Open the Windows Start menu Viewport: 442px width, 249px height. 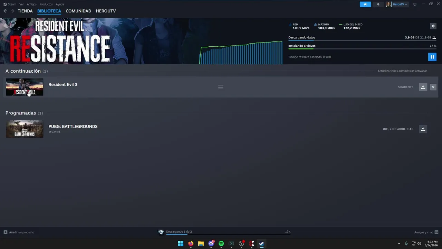(181, 243)
